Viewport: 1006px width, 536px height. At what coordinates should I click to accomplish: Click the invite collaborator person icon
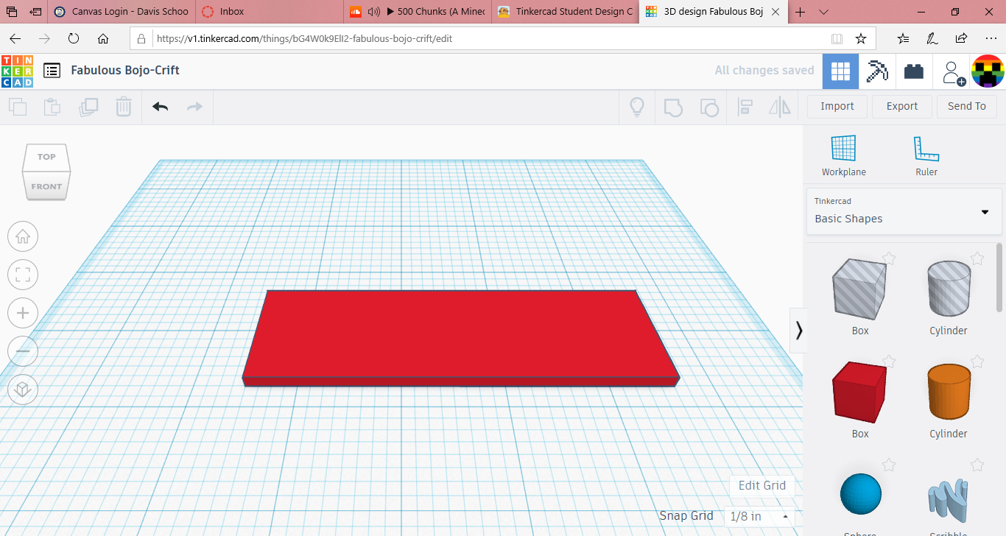[953, 72]
